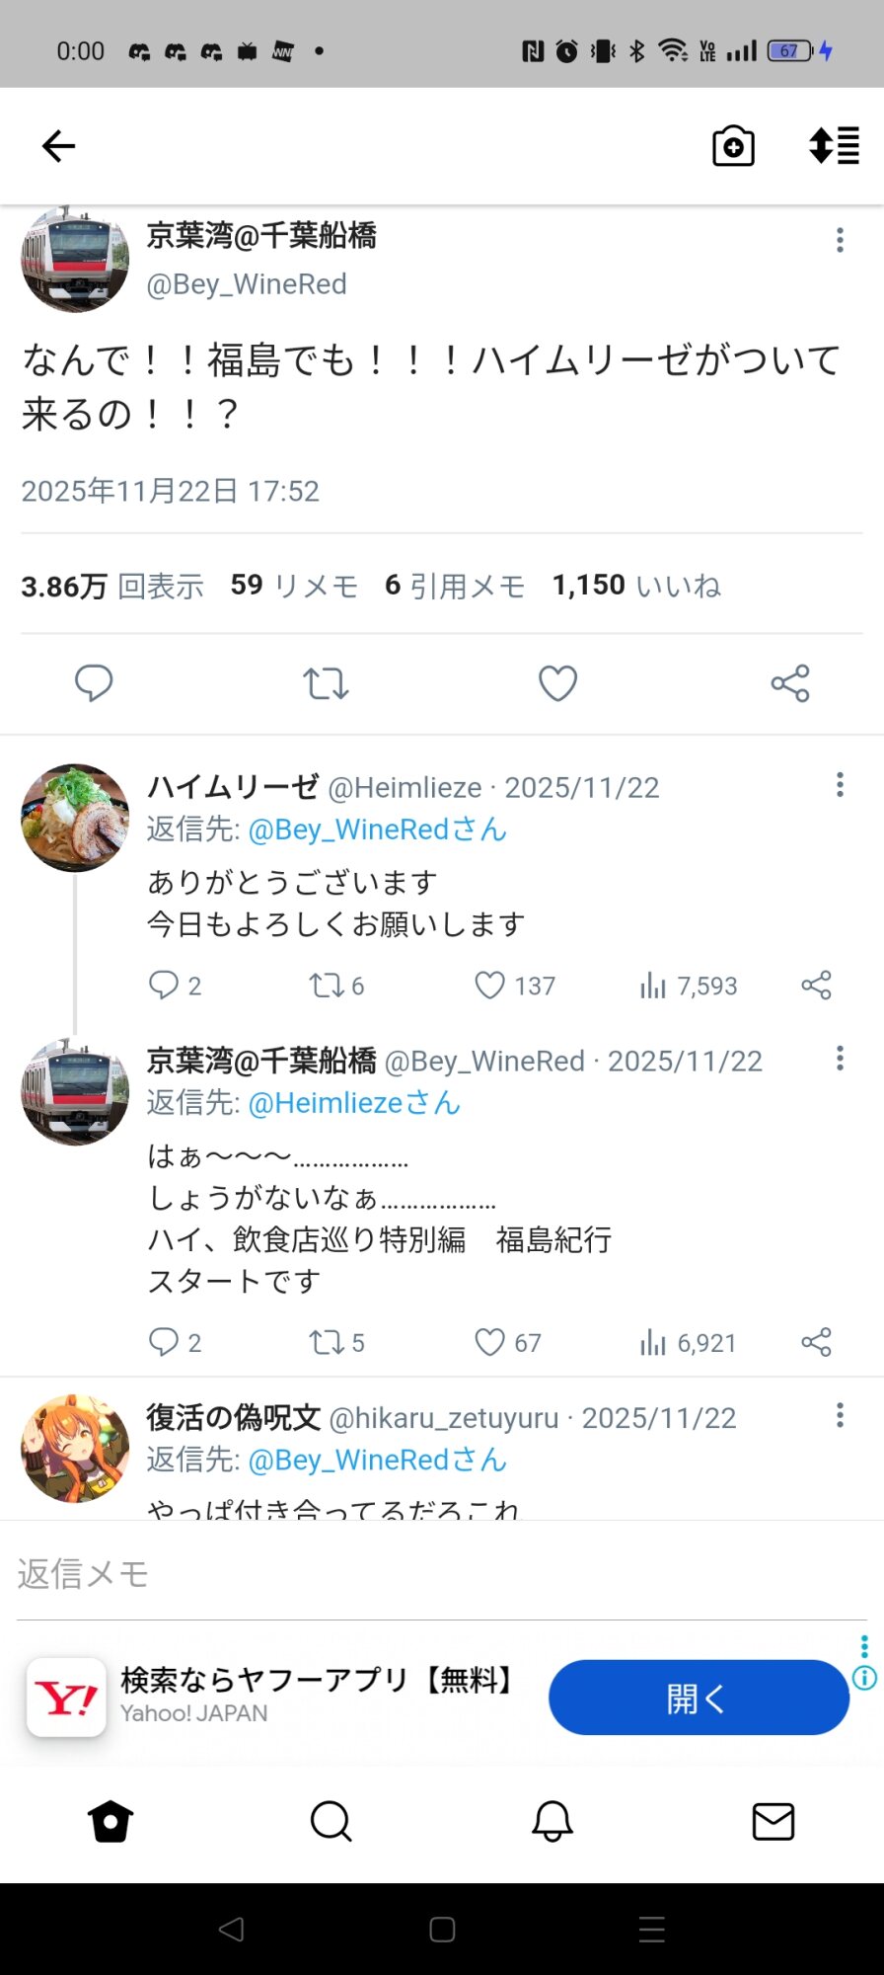Open ハイムリーゼ's ramen profile picture
The width and height of the screenshot is (884, 1975).
[x=75, y=818]
